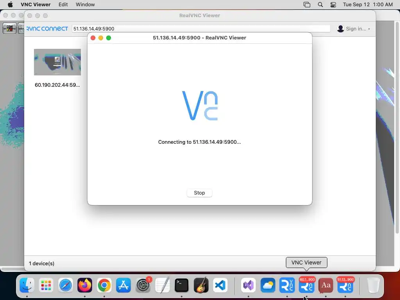Click the screen mirroring menu bar icon

click(x=307, y=5)
